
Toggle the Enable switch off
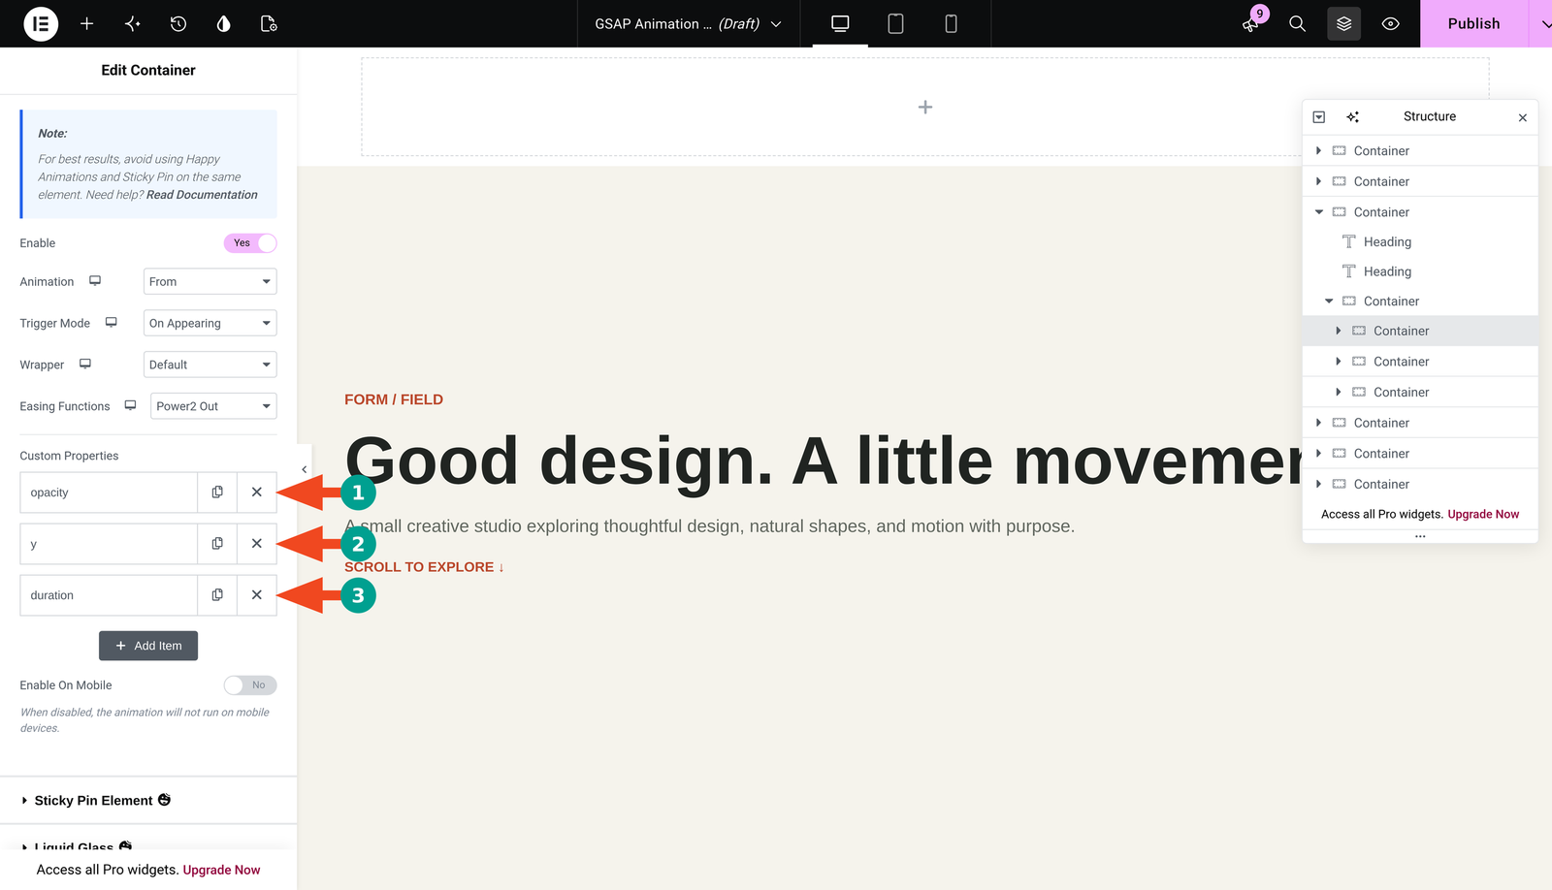click(250, 243)
